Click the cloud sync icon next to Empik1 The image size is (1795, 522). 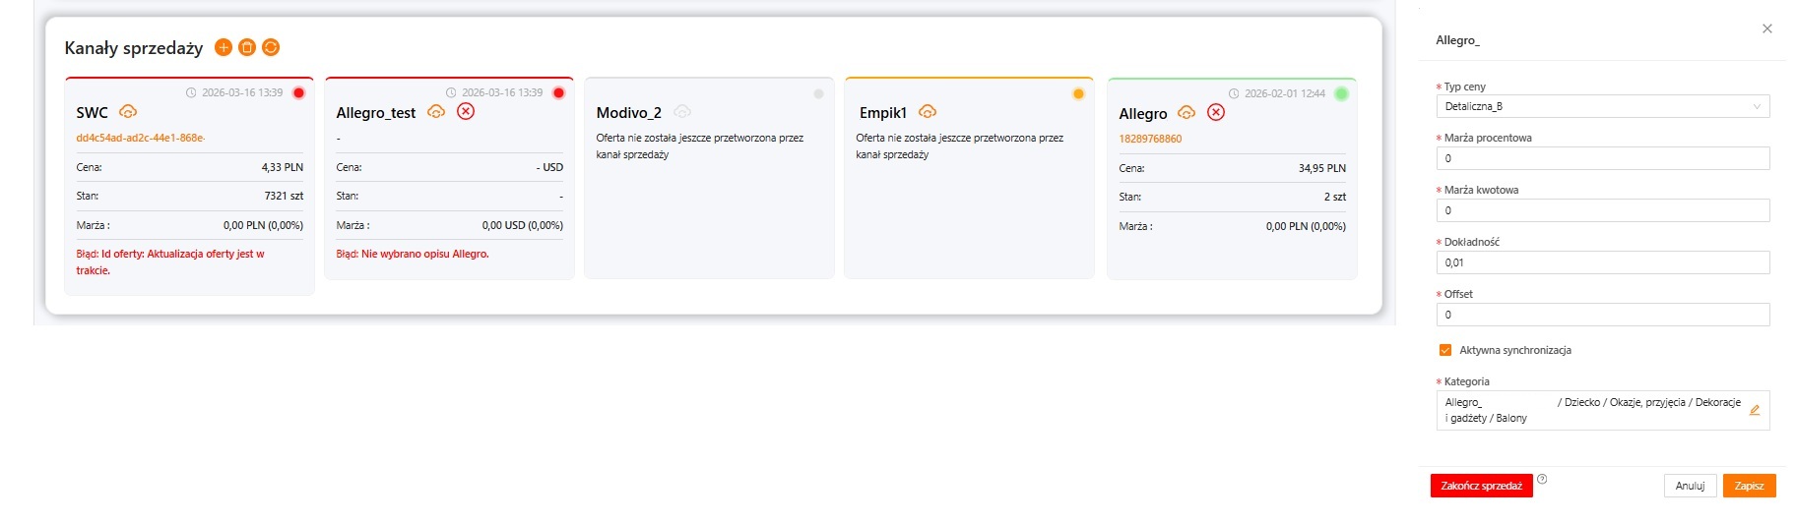pos(927,112)
